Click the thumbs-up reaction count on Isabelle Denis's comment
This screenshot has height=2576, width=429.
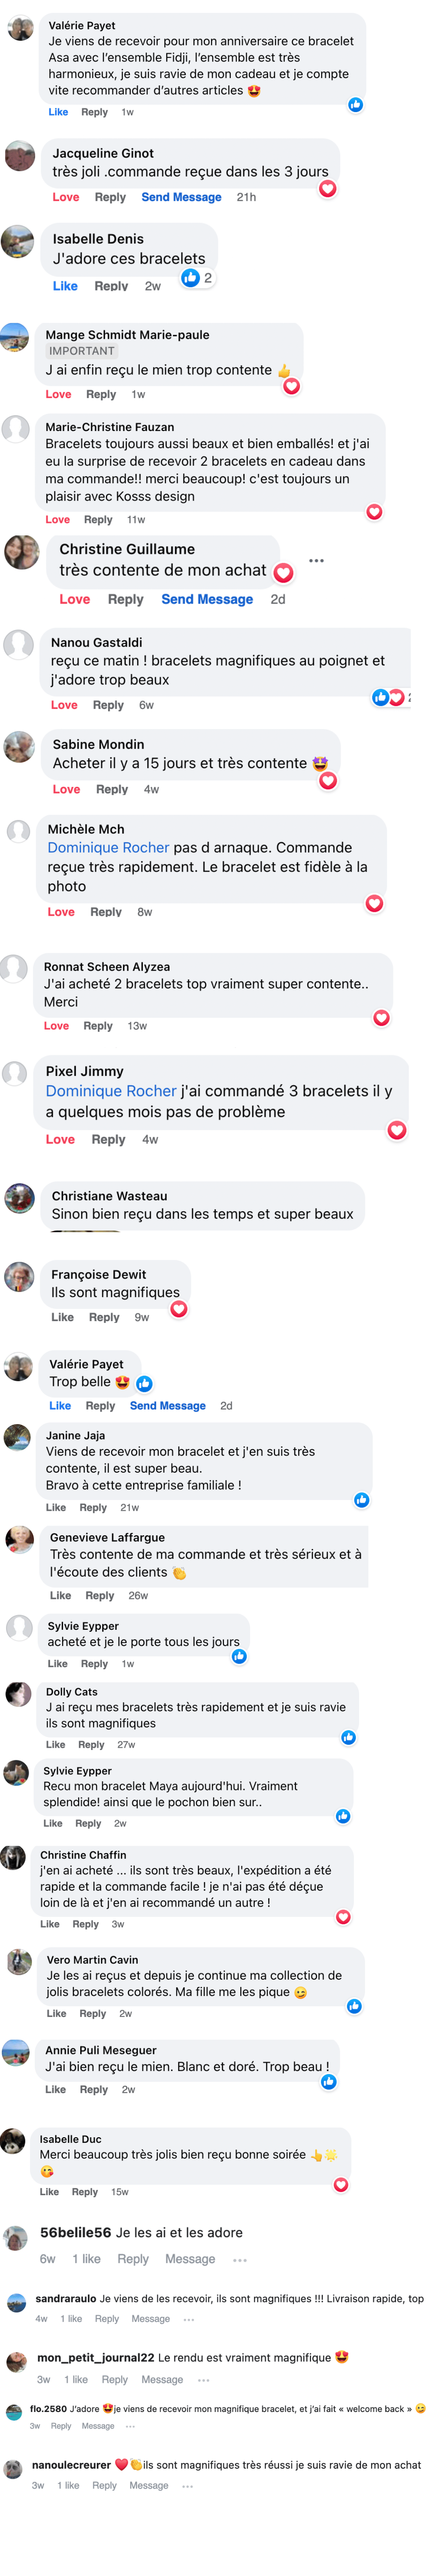pyautogui.click(x=197, y=278)
